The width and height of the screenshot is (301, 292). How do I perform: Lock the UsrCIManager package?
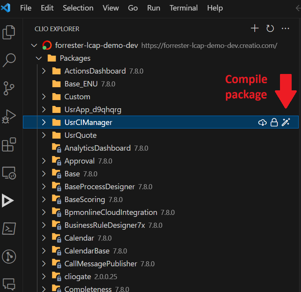click(274, 122)
